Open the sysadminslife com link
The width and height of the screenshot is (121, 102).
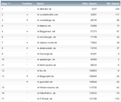click(49, 15)
